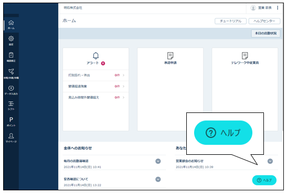Click the 本日の出勤状況 button
Viewport: 287px width, 194px height.
point(265,33)
